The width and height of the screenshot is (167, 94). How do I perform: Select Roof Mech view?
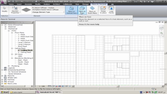click(x=22, y=46)
